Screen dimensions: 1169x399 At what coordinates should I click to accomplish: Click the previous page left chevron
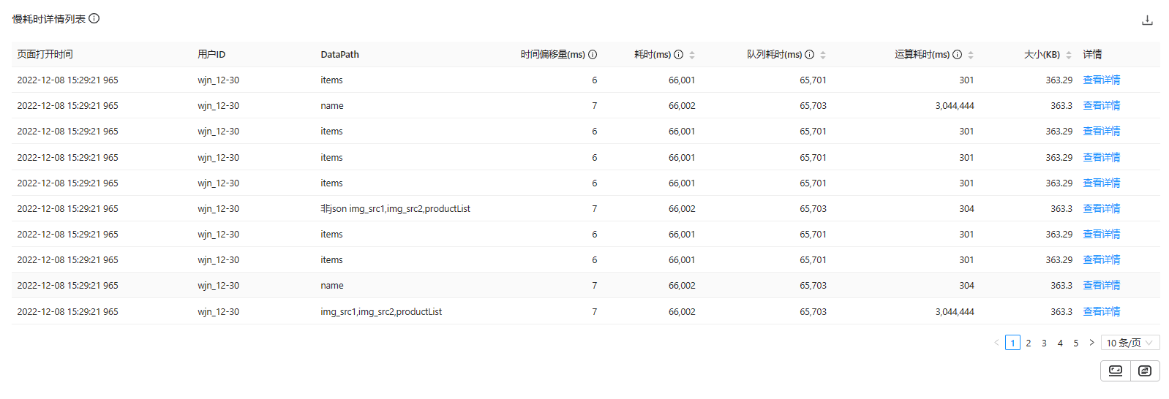coord(996,343)
